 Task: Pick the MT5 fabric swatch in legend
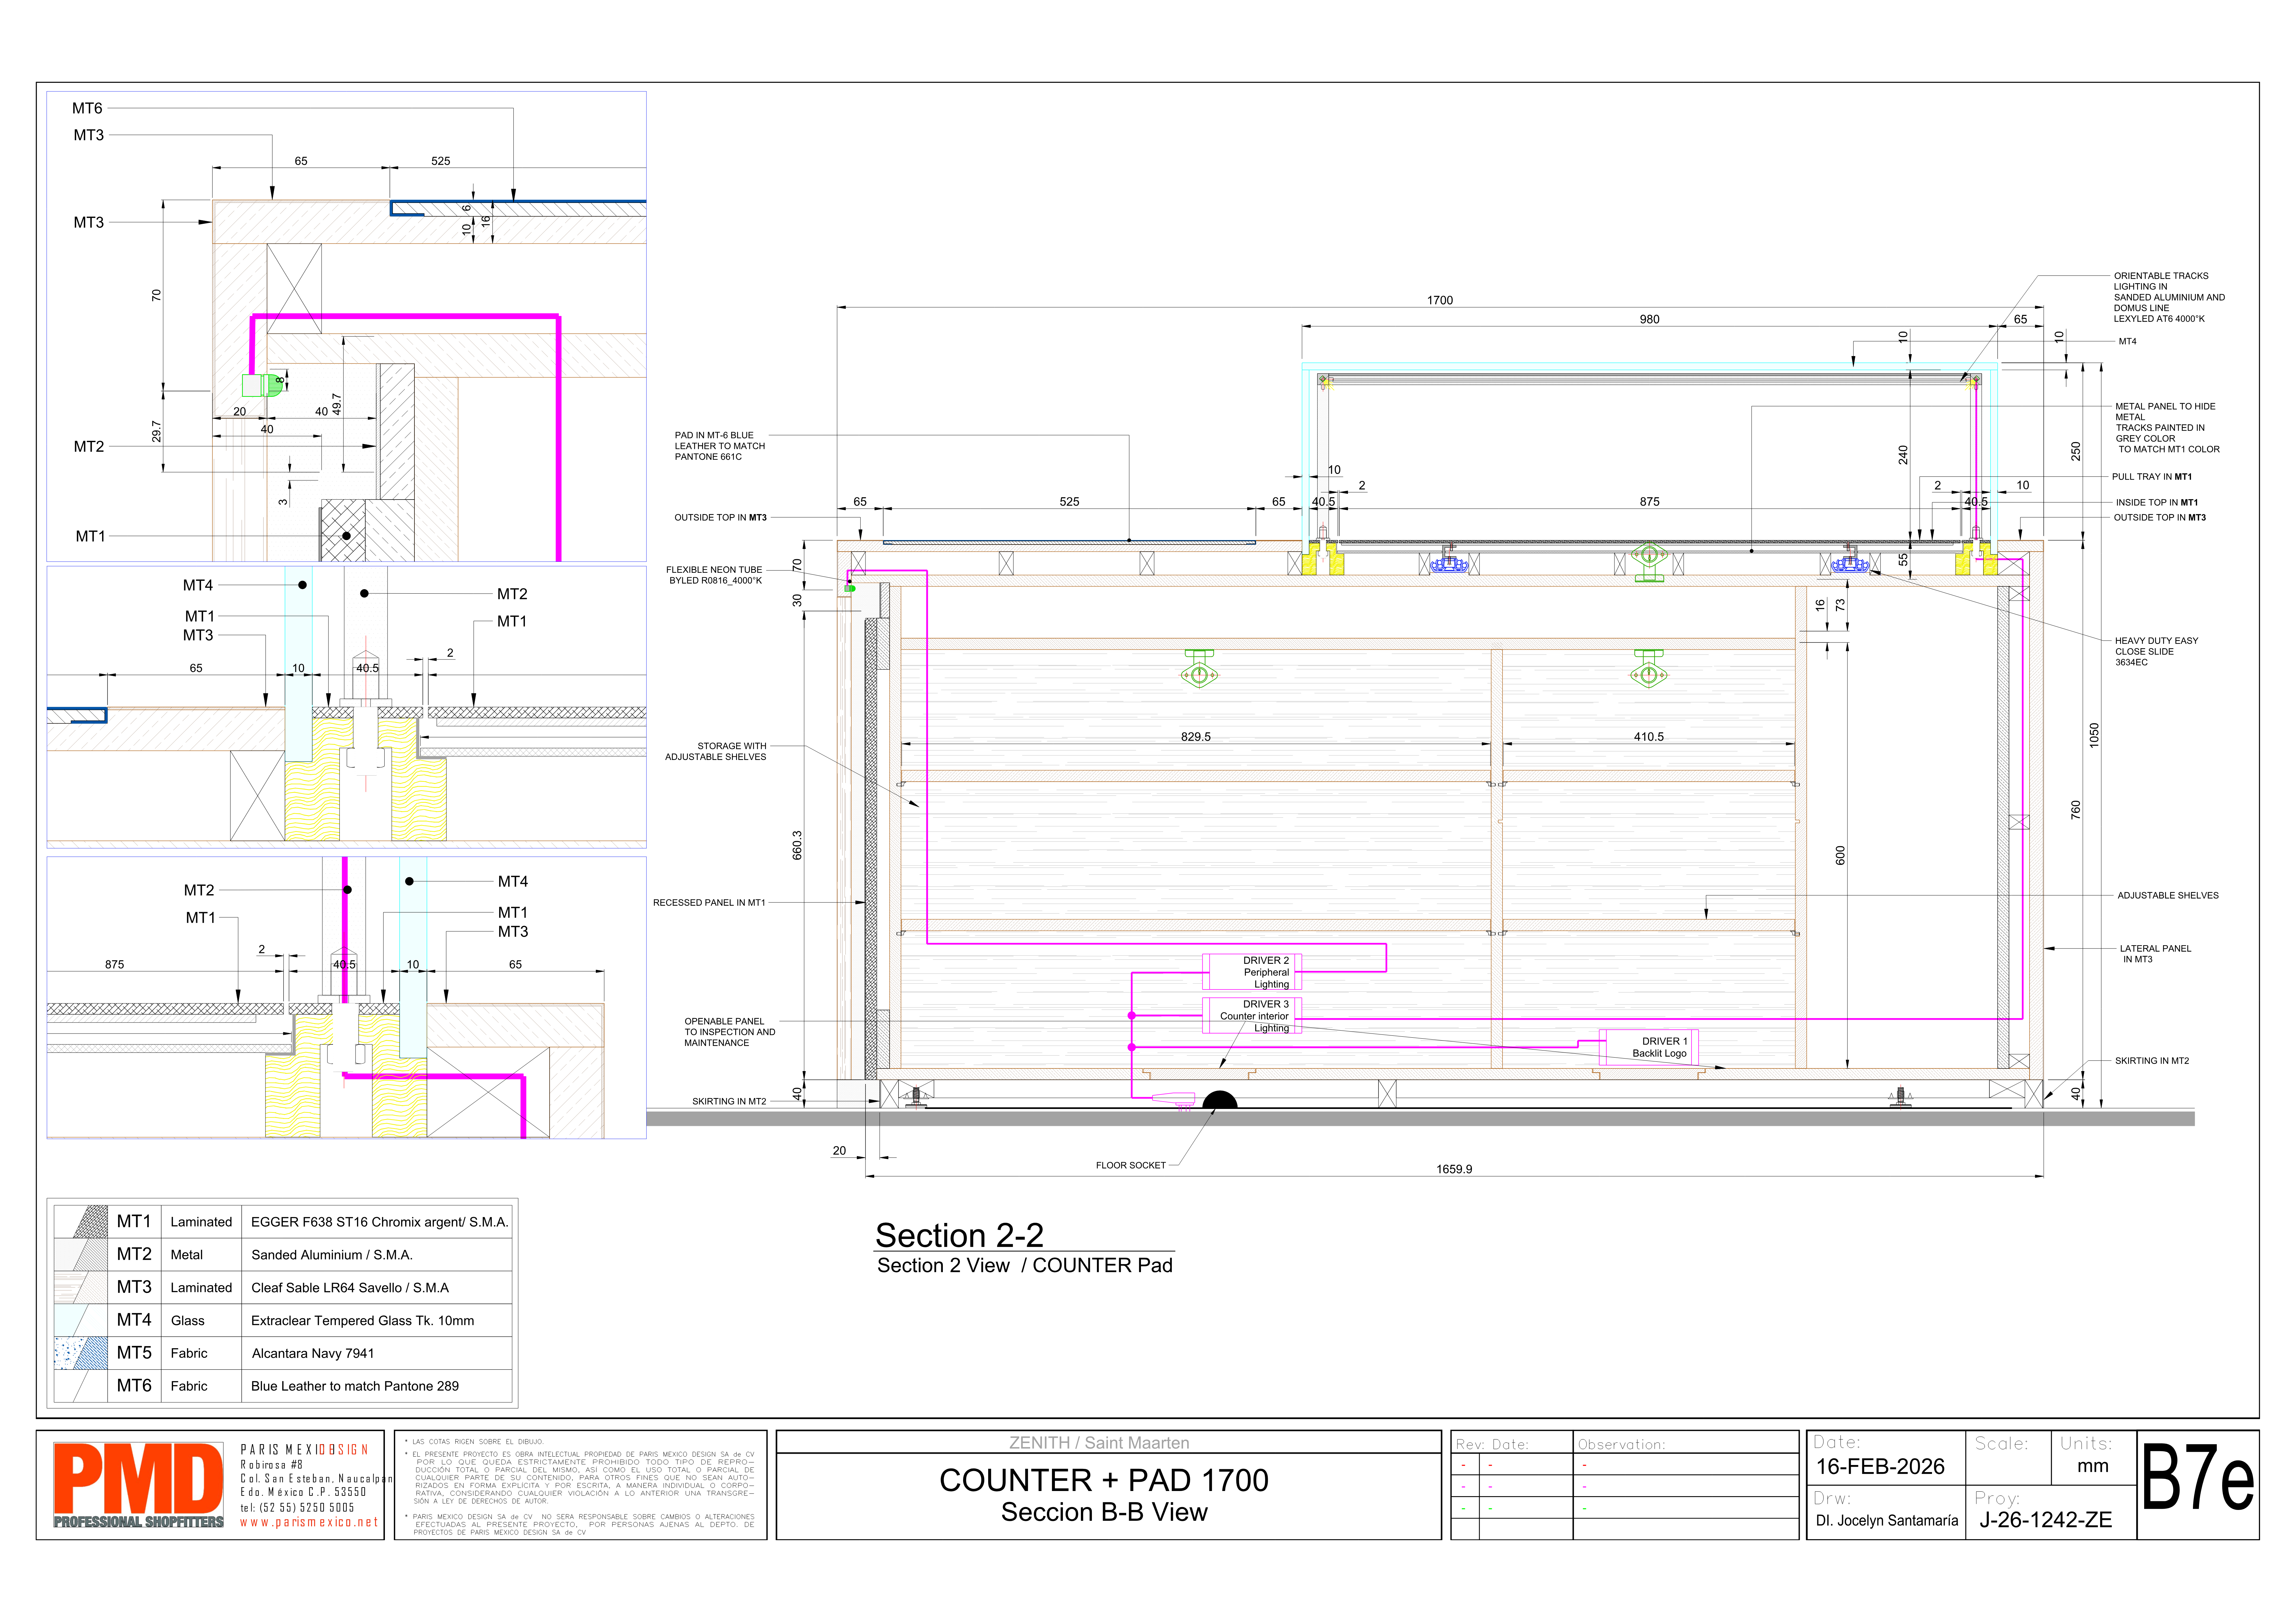click(81, 1353)
